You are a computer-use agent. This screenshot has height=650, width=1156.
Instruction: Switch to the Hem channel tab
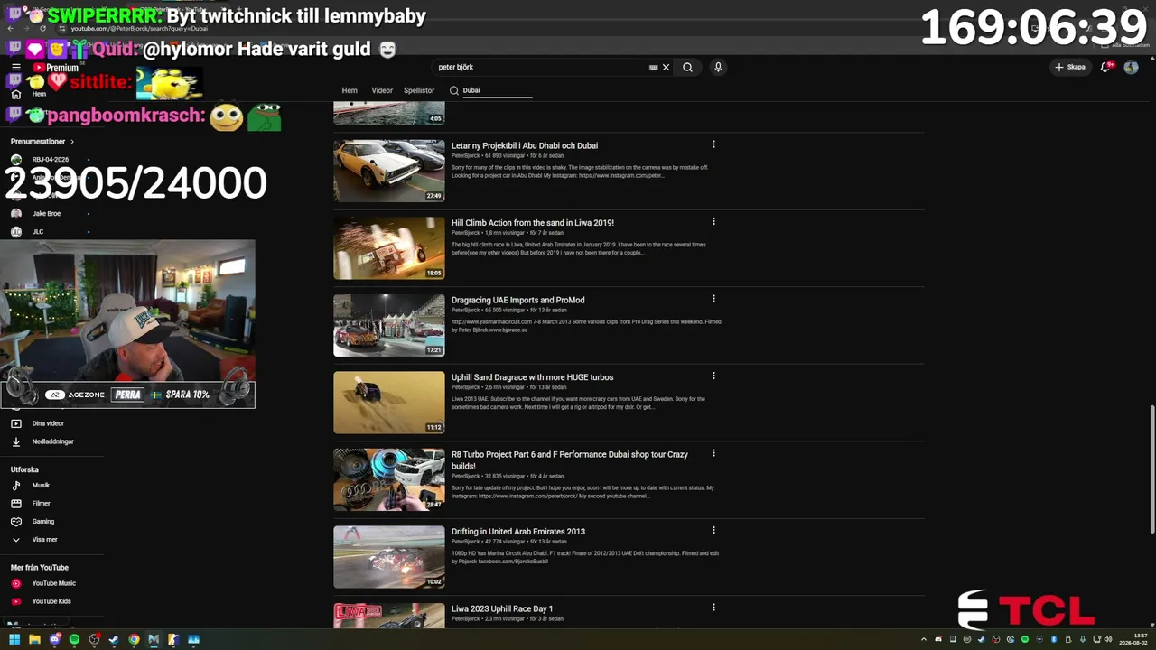click(350, 90)
